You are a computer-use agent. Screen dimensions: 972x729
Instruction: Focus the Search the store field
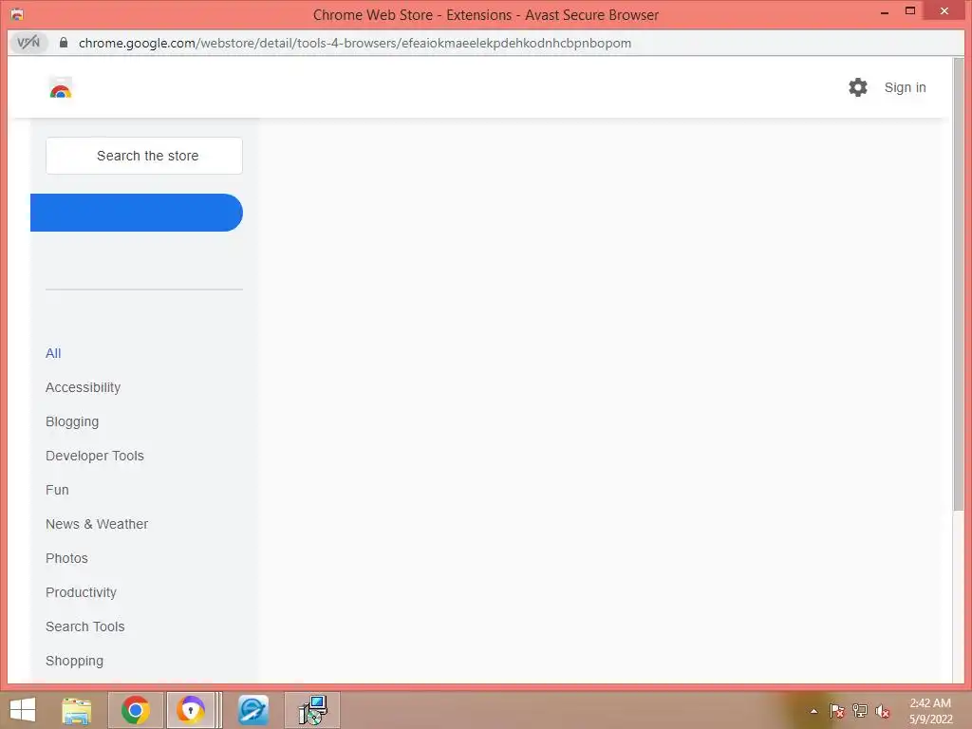pyautogui.click(x=144, y=156)
